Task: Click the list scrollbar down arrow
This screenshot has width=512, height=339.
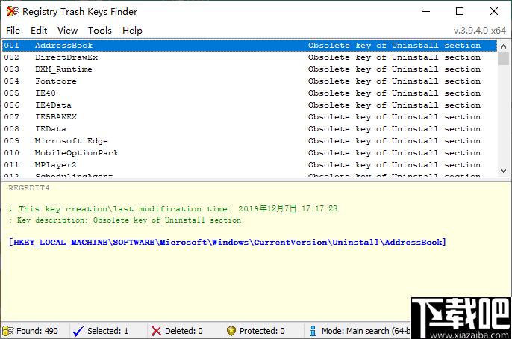Action: [x=505, y=171]
